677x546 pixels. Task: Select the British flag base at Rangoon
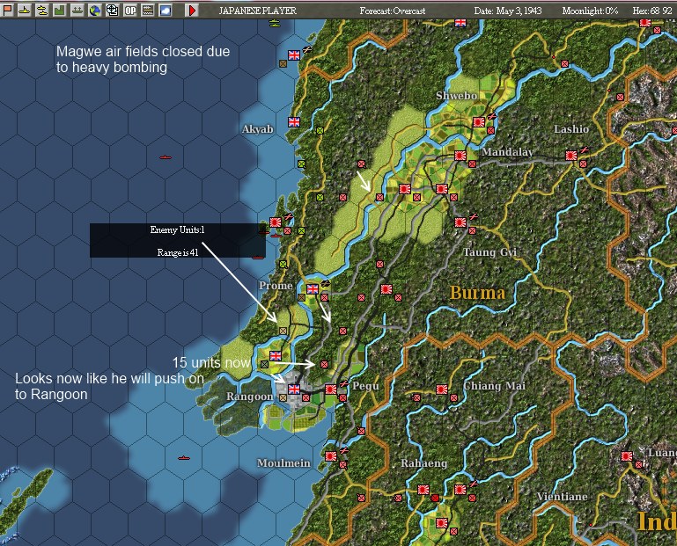click(x=294, y=389)
